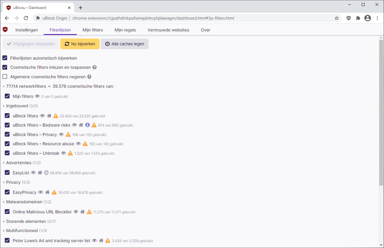Open the EasyPrivacy home icon
This screenshot has height=248, width=384.
tap(47, 192)
